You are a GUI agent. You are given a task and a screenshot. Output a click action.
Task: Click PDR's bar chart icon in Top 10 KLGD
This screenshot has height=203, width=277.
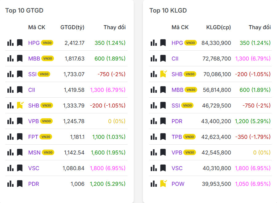(x=154, y=121)
